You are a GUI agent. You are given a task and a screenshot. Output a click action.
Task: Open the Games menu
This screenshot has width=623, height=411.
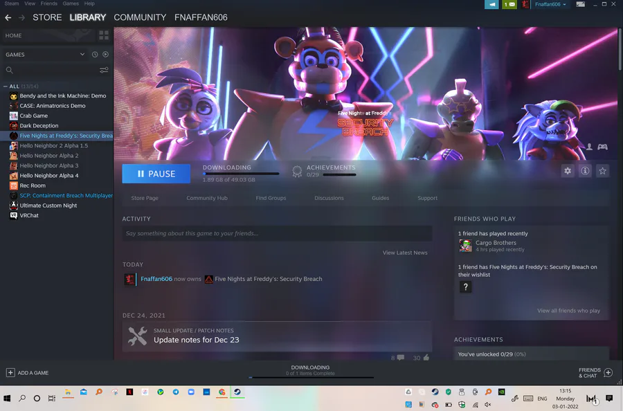71,3
